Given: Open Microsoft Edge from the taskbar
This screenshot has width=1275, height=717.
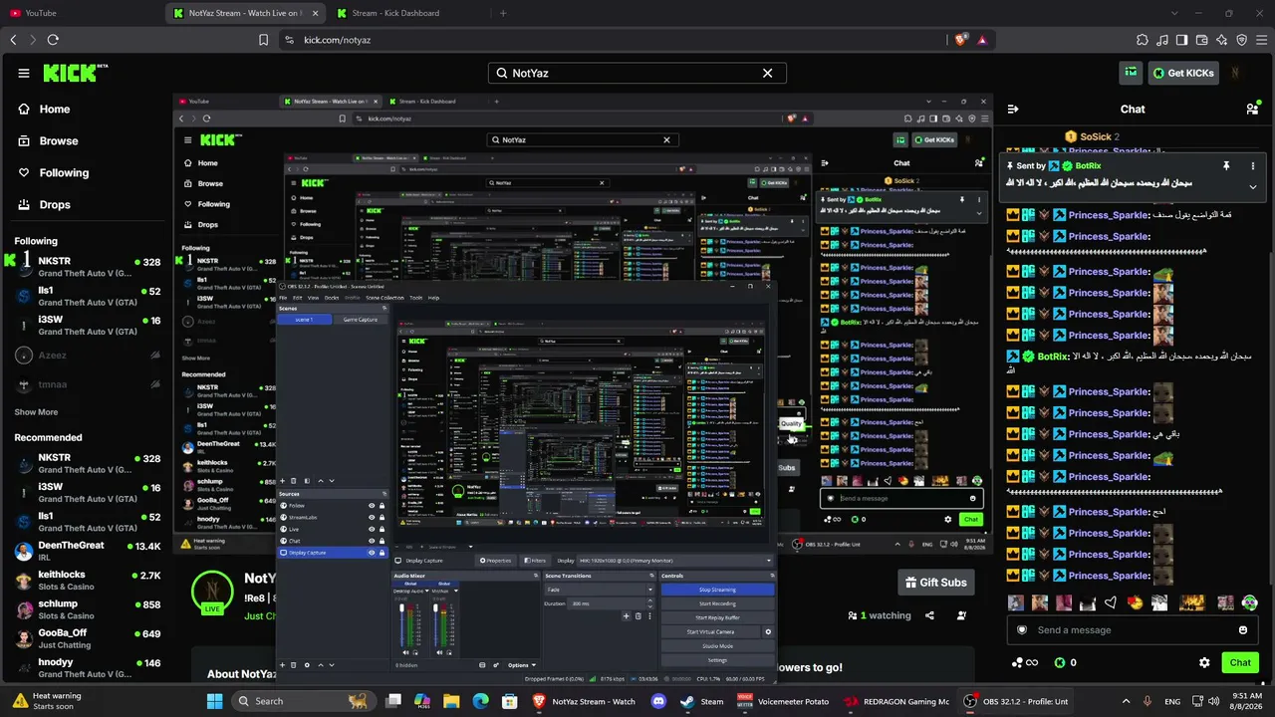Looking at the screenshot, I should (x=481, y=701).
